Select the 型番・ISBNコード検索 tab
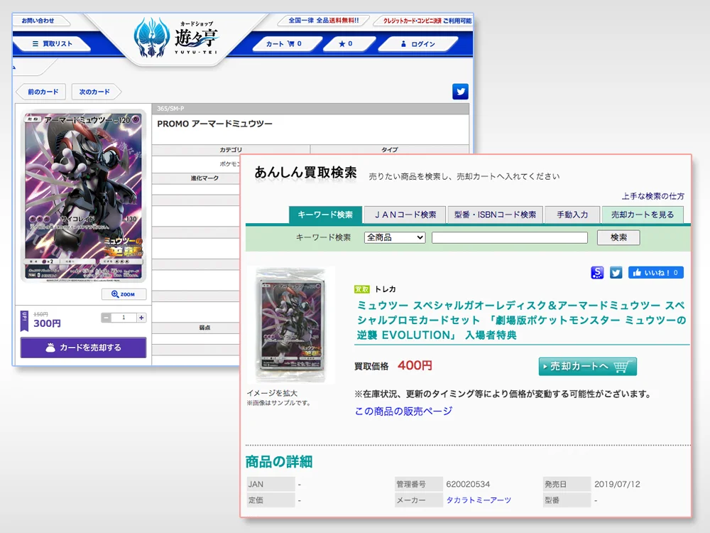 pos(495,215)
